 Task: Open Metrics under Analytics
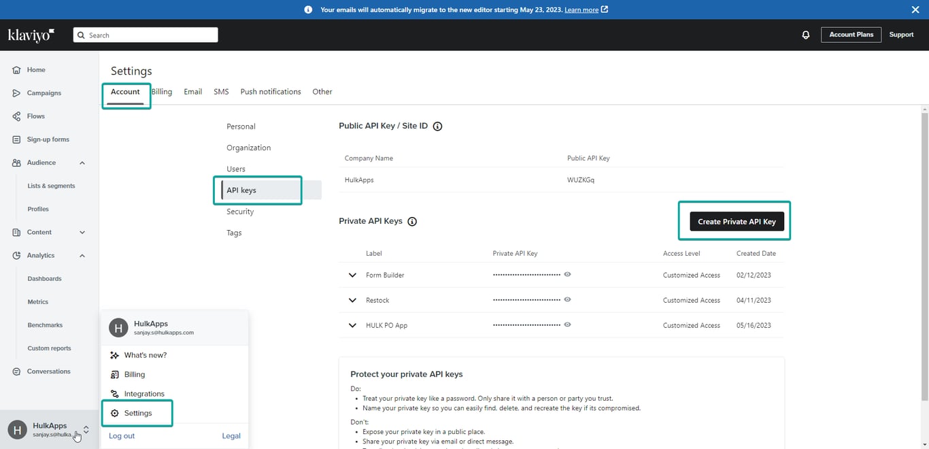[38, 302]
